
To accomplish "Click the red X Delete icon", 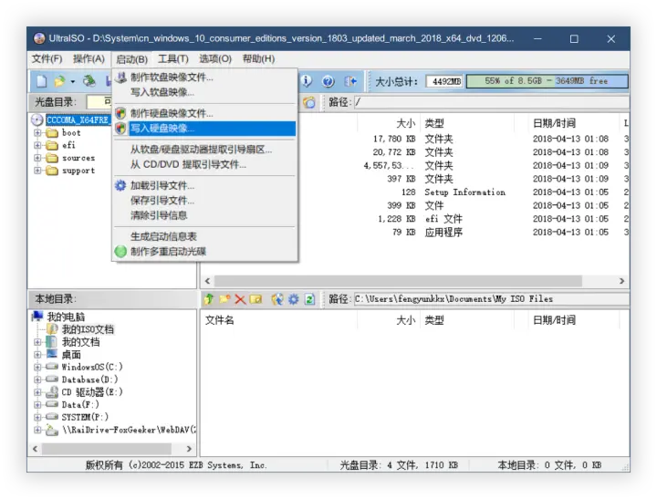I will point(240,299).
